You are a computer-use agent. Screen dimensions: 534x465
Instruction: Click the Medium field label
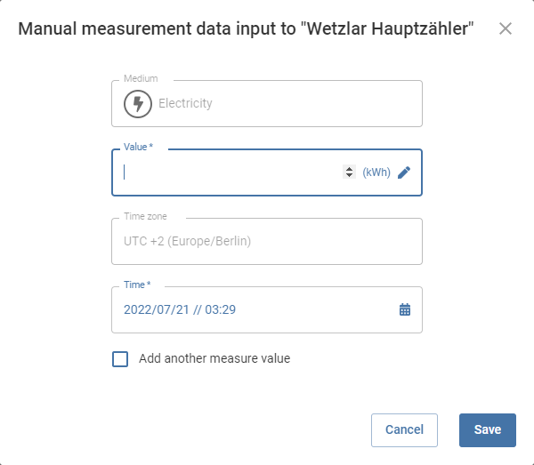tap(141, 78)
